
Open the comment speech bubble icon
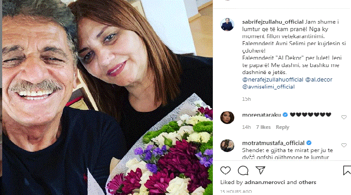click(243, 170)
